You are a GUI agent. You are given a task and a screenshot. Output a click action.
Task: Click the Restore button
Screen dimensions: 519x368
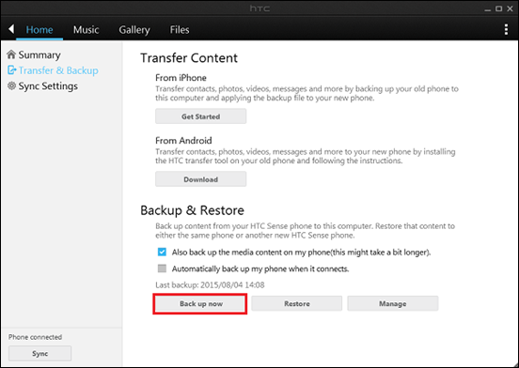296,303
